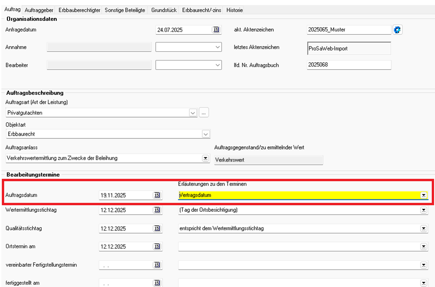Screen dimensions: 435x287
Task: Open calendar picker for Auftragsdatum
Action: click(x=157, y=195)
